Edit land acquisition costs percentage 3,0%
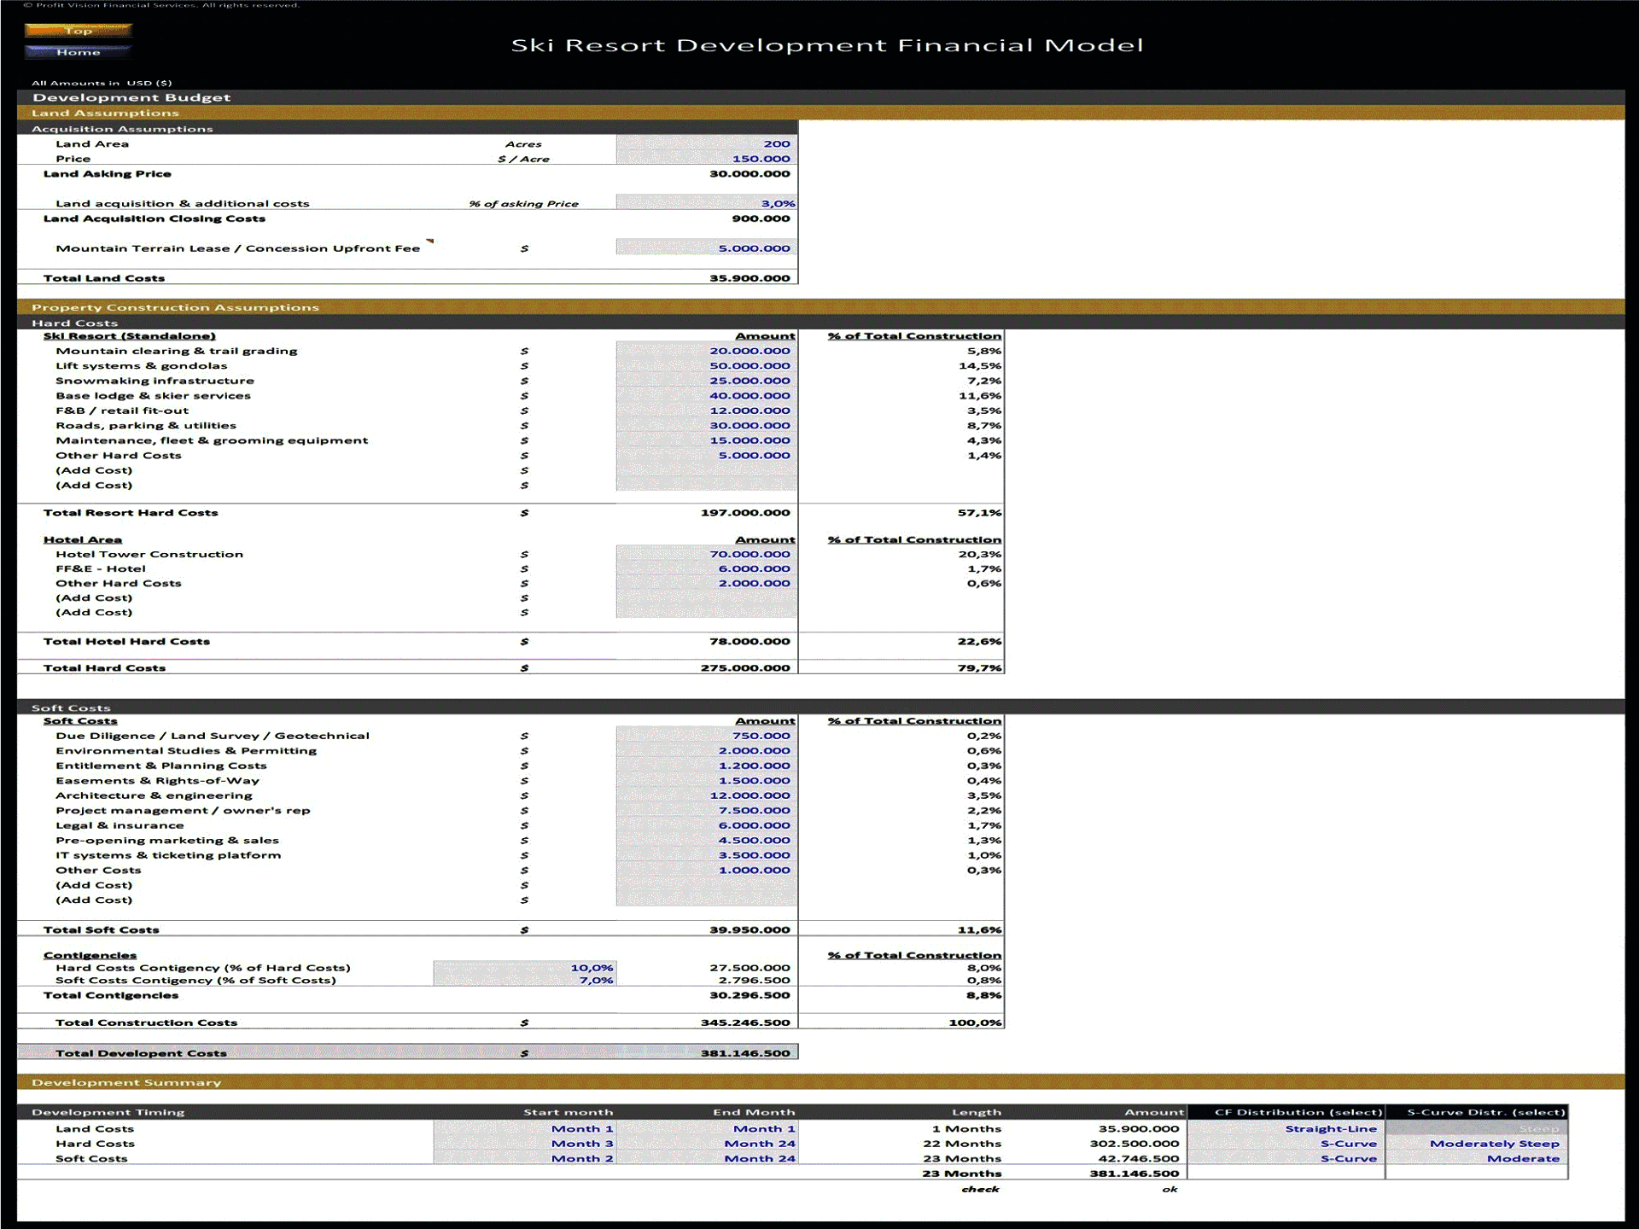 tap(707, 203)
